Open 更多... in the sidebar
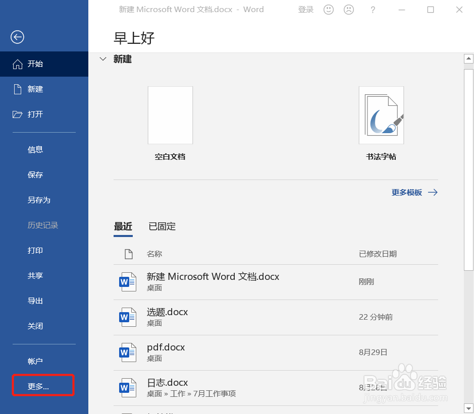The height and width of the screenshot is (414, 474). coord(38,386)
